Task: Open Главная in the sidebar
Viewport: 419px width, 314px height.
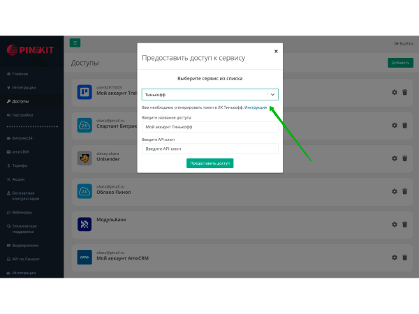Action: click(21, 73)
